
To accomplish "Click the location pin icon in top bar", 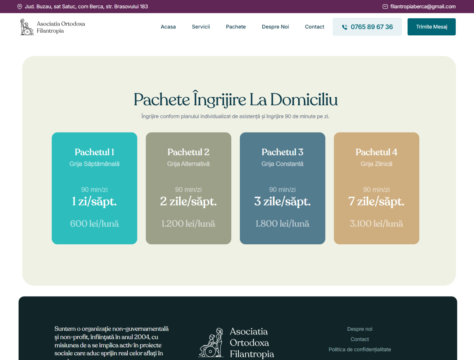I will tap(20, 7).
